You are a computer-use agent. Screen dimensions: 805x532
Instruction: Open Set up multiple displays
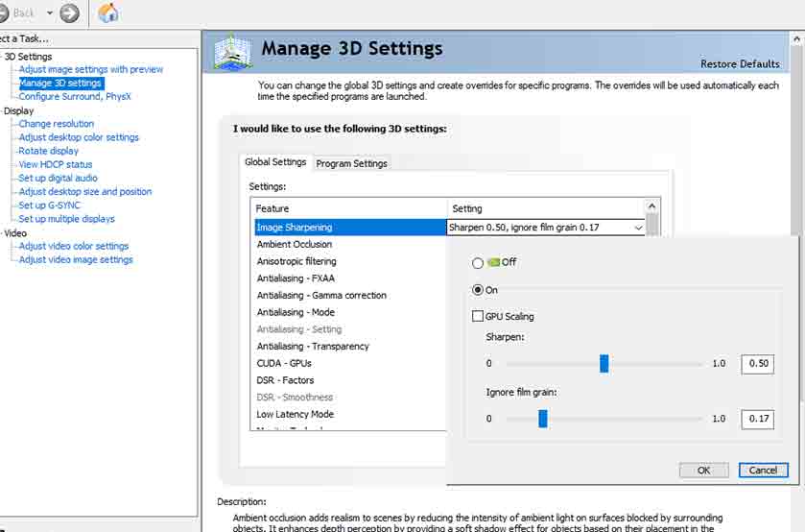click(67, 218)
